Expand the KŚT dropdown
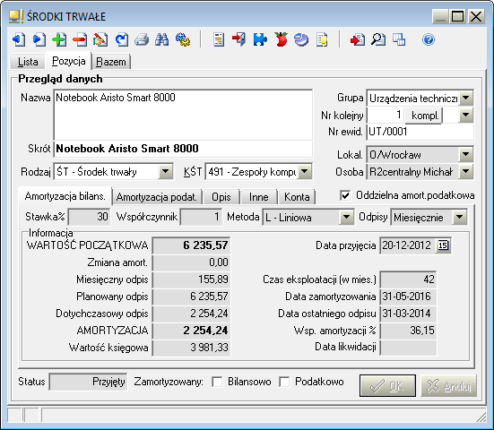Viewport: 494px width, 430px height. pos(304,172)
